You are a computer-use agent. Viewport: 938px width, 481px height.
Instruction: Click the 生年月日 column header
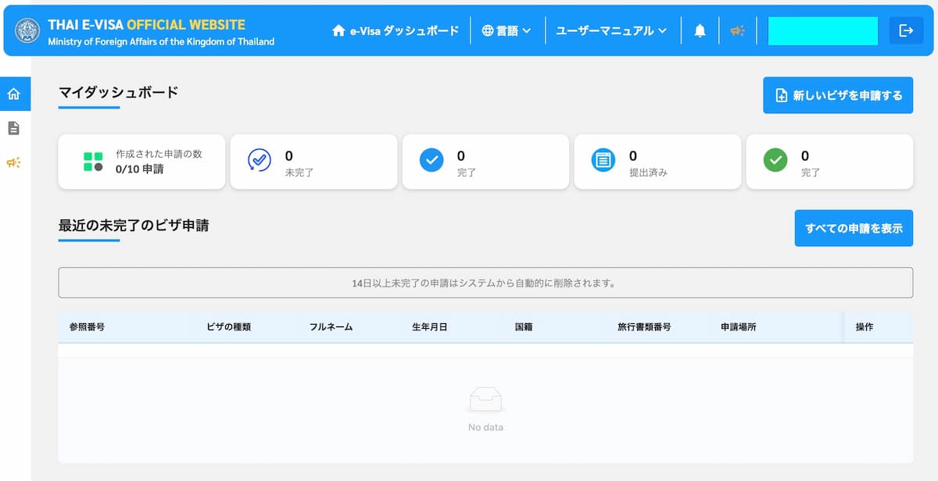point(430,327)
